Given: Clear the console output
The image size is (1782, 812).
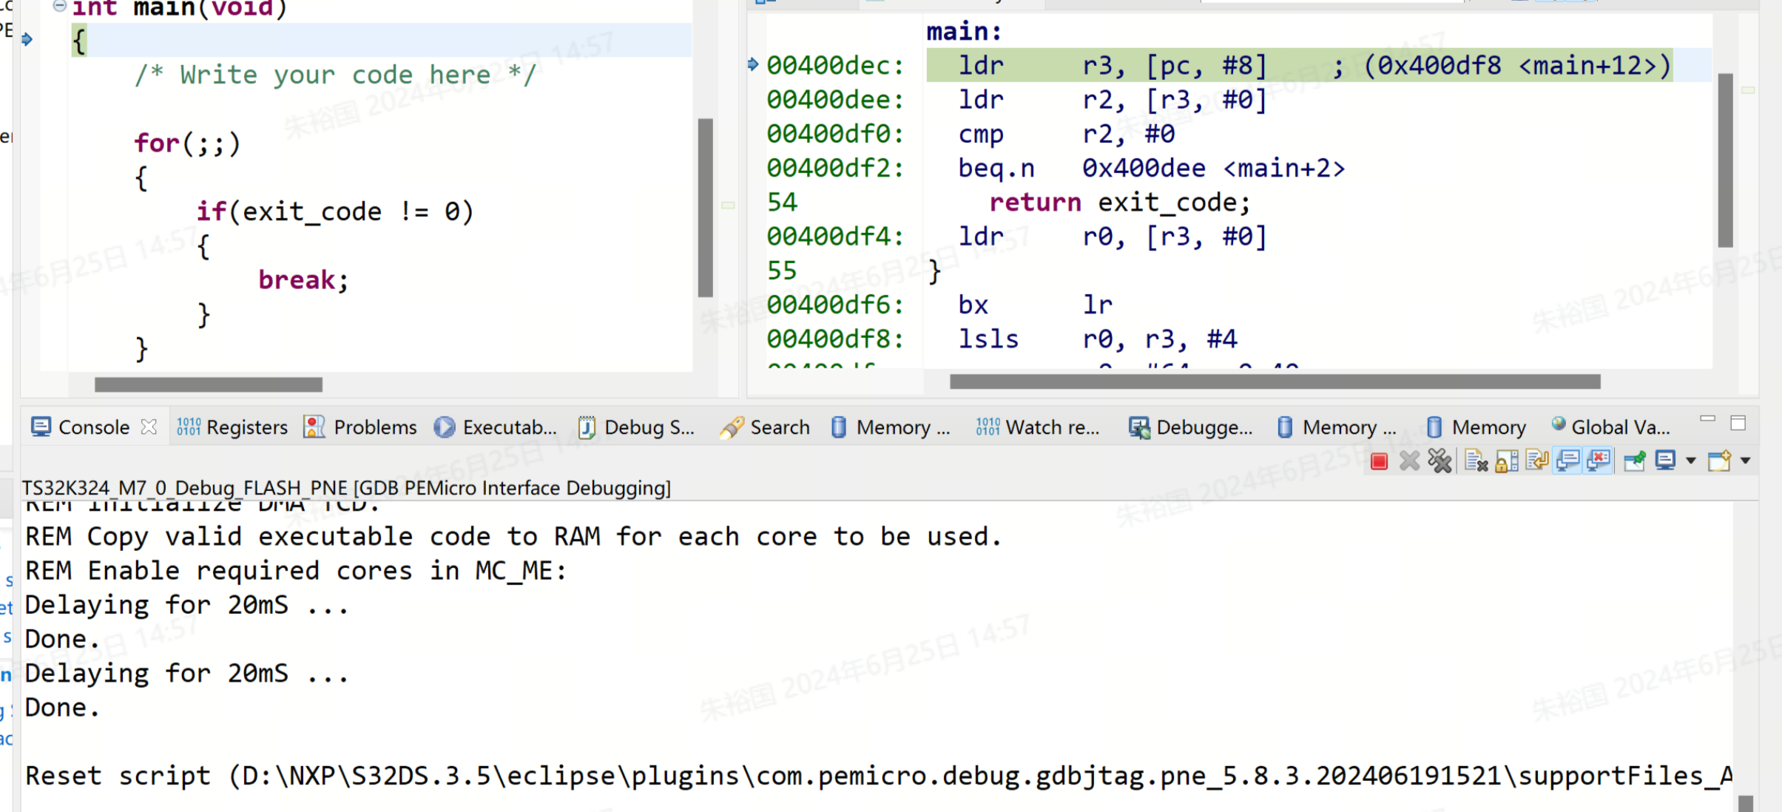Looking at the screenshot, I should click(1476, 461).
